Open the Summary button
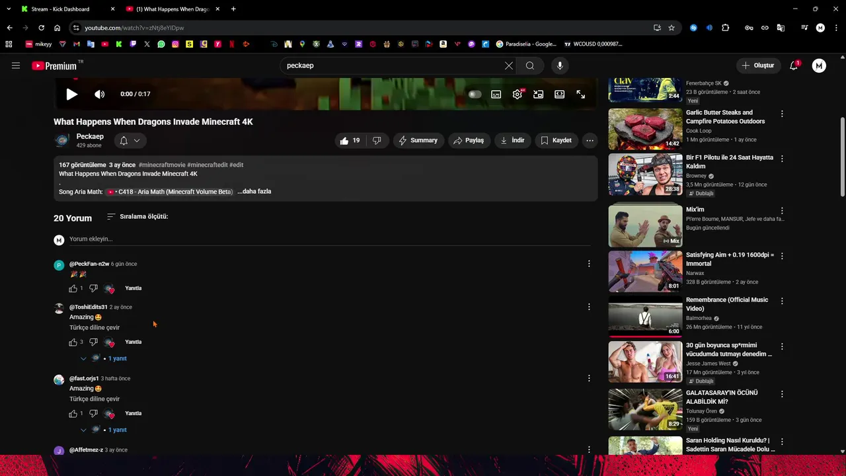The height and width of the screenshot is (476, 846). point(418,140)
